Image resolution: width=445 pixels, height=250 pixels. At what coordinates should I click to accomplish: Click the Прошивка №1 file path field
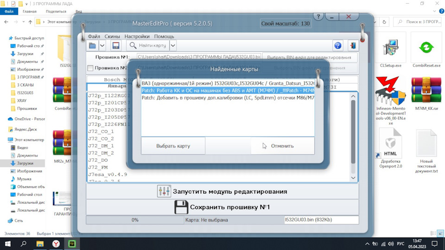tap(199, 57)
